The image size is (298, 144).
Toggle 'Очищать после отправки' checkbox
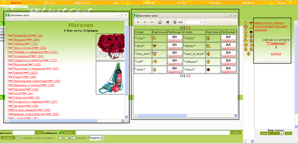(19, 138)
